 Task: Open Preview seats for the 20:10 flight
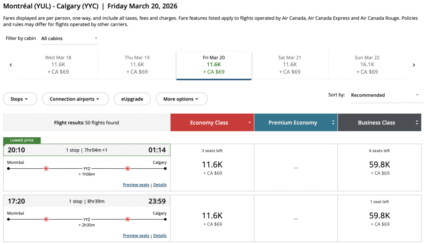[x=136, y=185]
